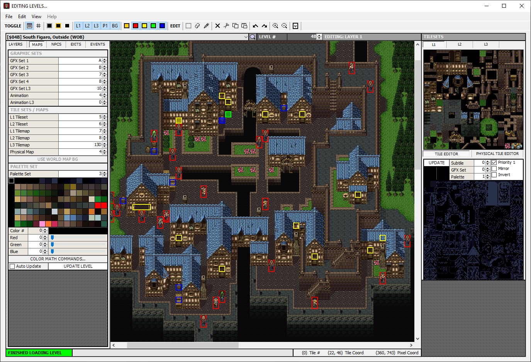531x362 pixels.
Task: Toggle the L2 layer button in toolbar
Action: pos(87,26)
